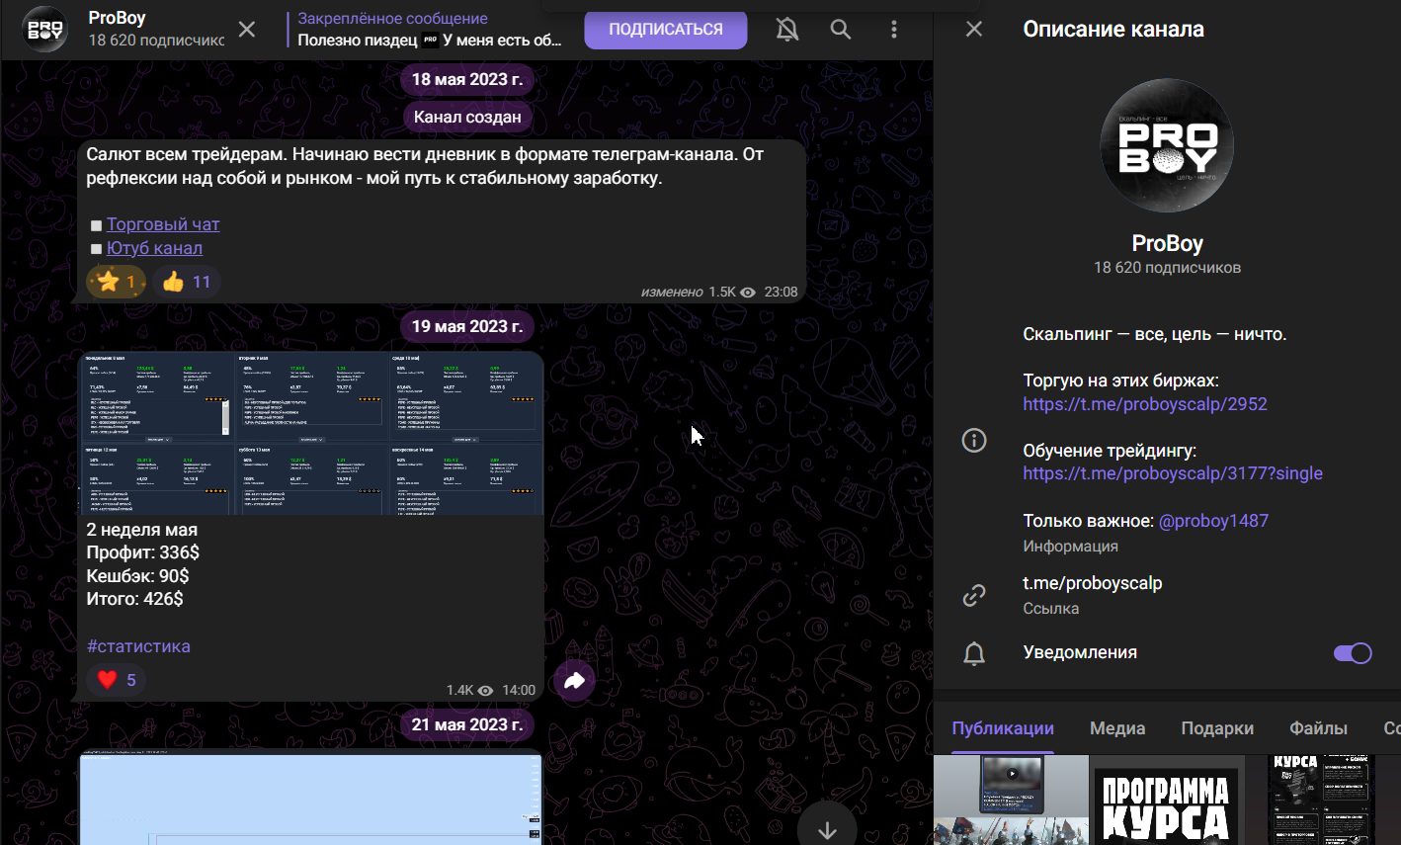Click the thumbs up reaction with 11

pyautogui.click(x=187, y=282)
